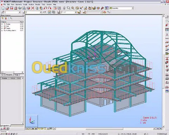Click the horizontal scrollbar below the viewport

pos(105,129)
